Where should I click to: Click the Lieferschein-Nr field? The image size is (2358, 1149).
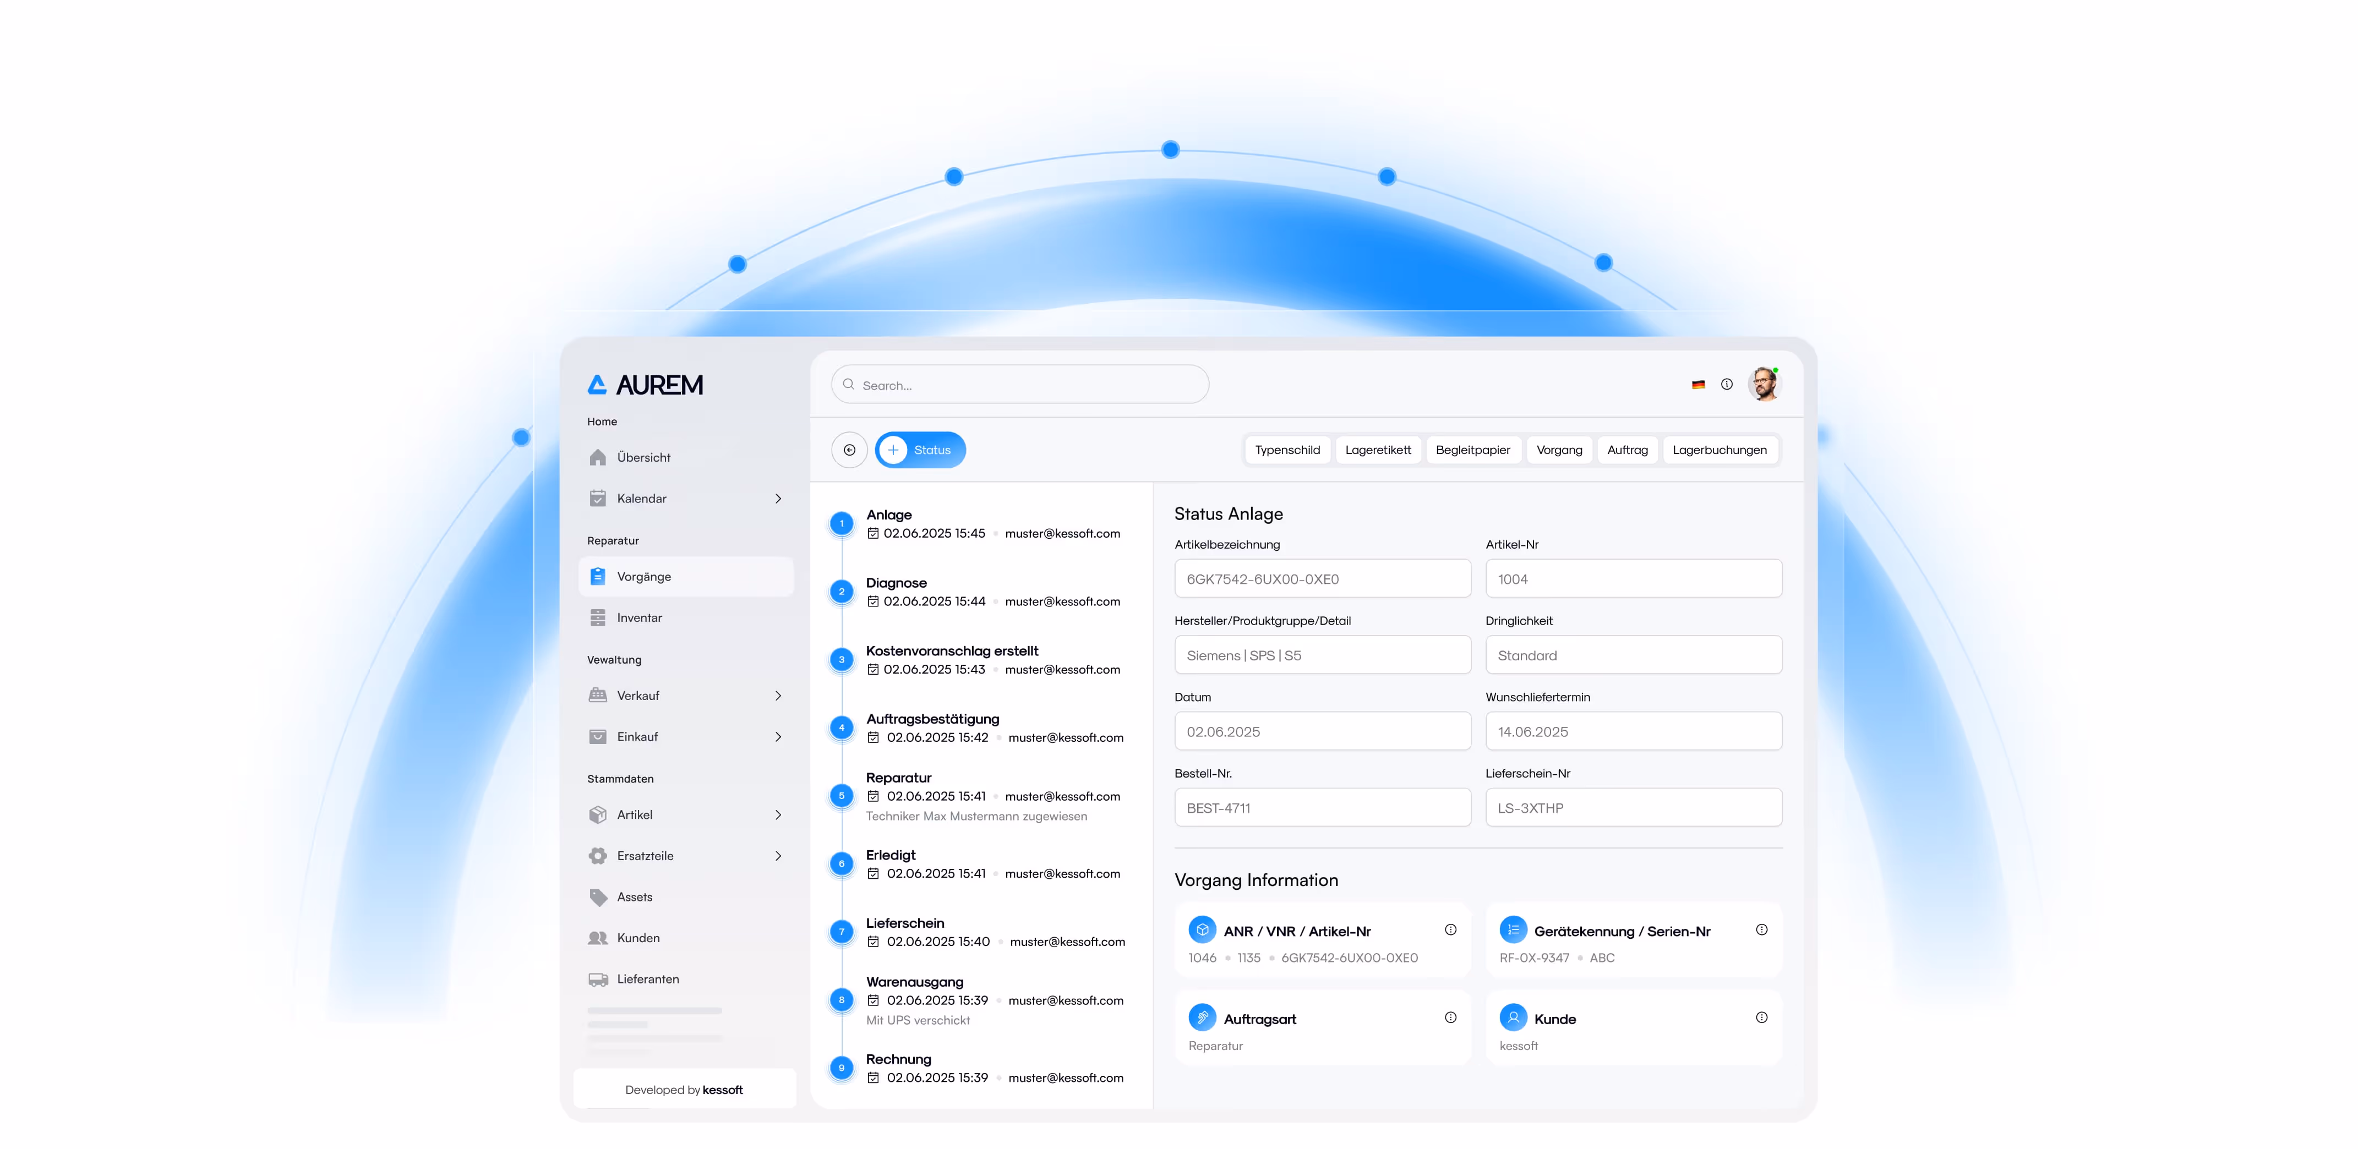click(x=1634, y=808)
